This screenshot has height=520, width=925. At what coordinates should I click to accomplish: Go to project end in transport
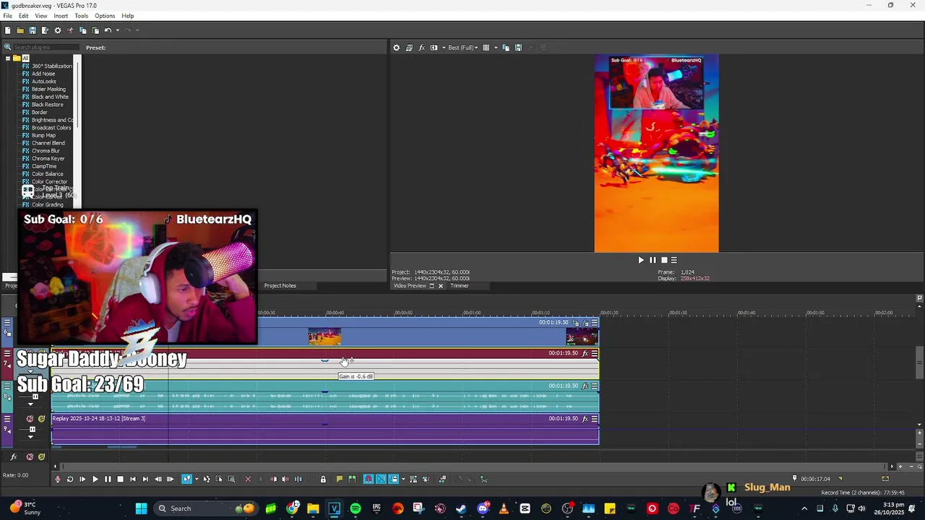pos(145,479)
